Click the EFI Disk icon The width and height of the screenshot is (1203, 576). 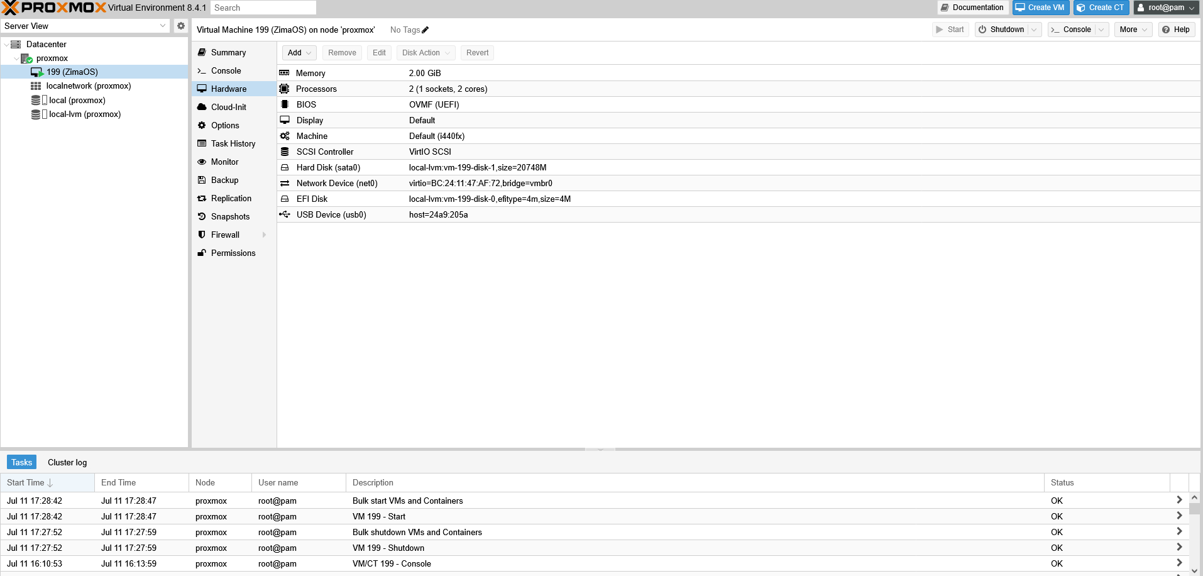[285, 199]
